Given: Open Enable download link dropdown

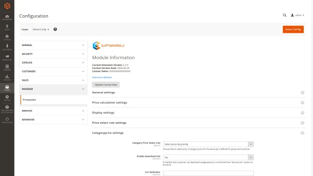Looking at the screenshot, I should [x=208, y=157].
